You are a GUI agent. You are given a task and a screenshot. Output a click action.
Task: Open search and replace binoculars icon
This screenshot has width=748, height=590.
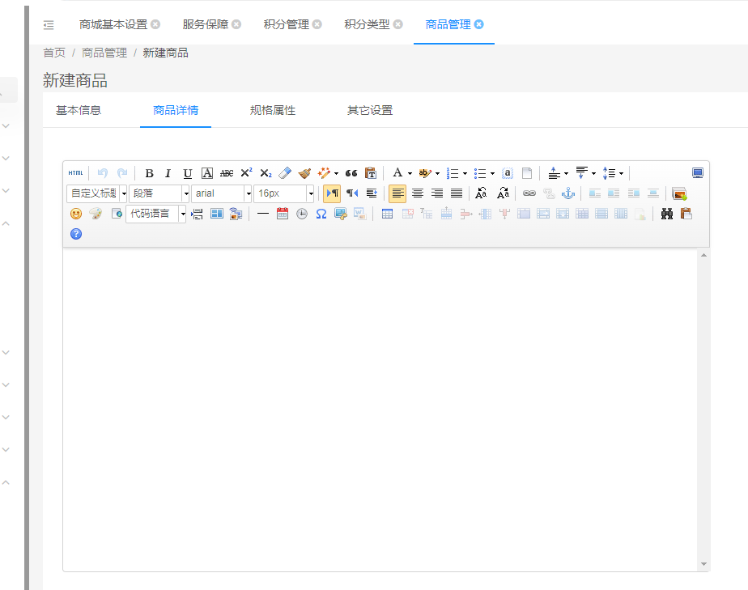pyautogui.click(x=667, y=214)
